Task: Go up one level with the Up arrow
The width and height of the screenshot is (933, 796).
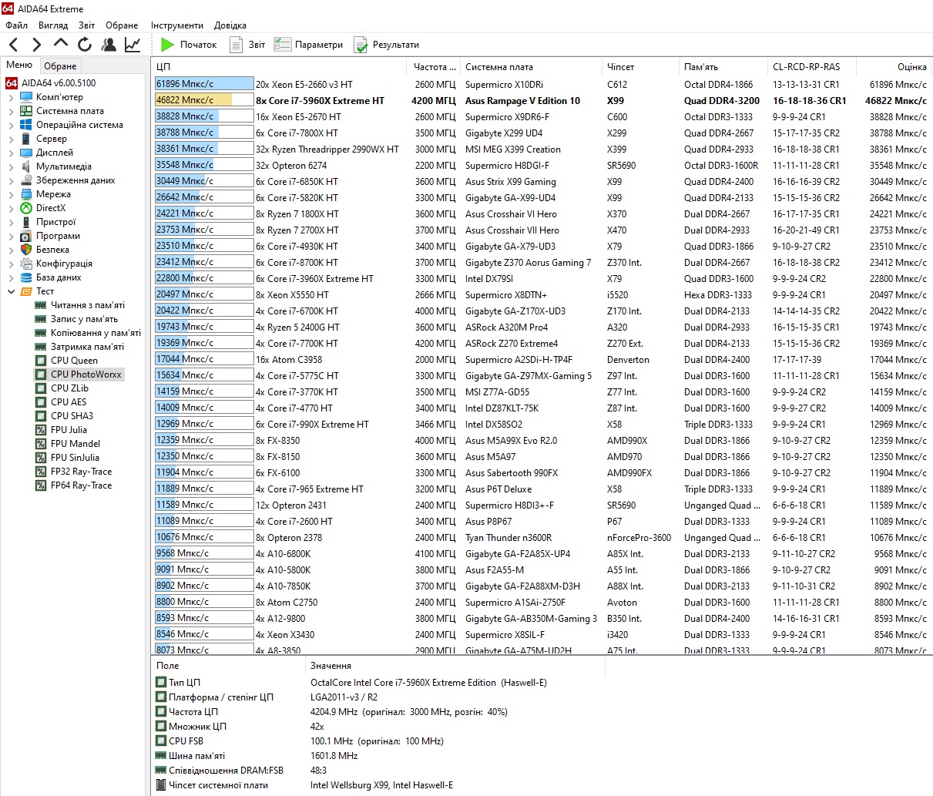Action: 61,43
